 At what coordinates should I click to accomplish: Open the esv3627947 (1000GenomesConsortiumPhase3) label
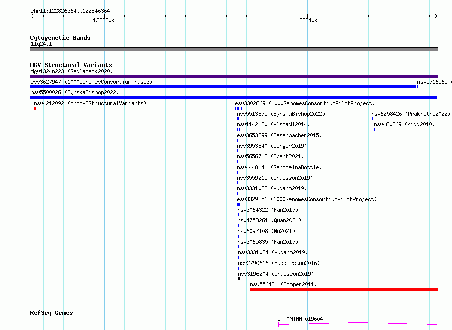pyautogui.click(x=91, y=82)
